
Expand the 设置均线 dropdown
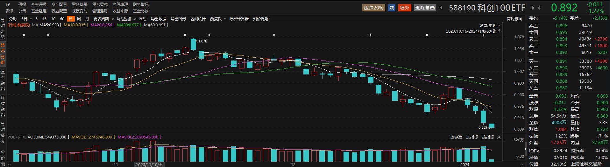490,26
